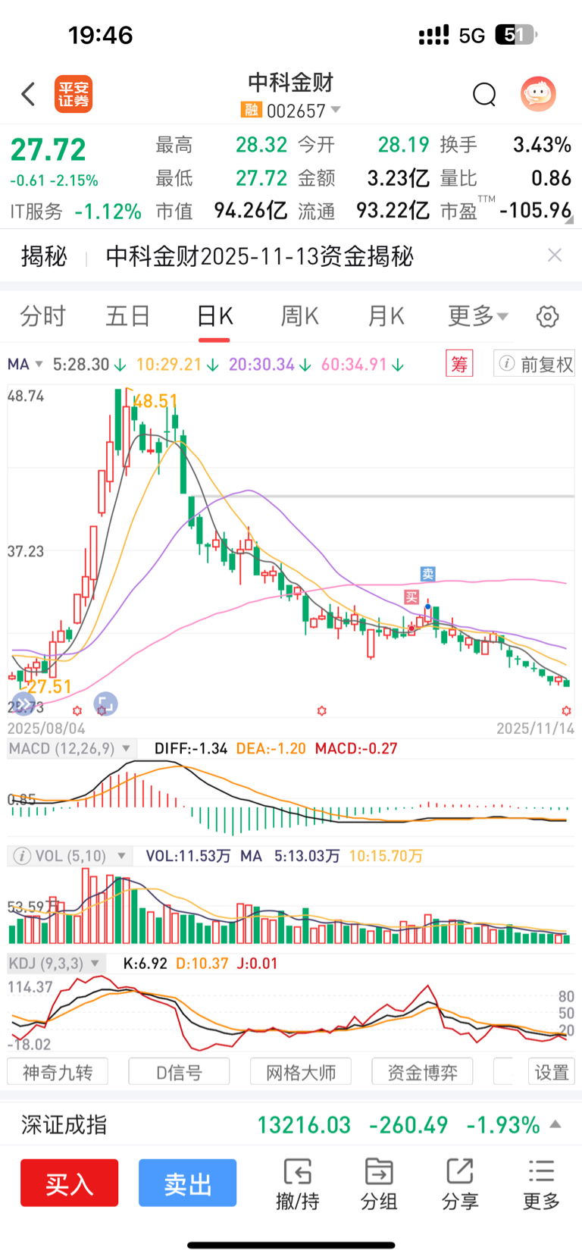Viewport: 582px width, 1260px height.
Task: Switch to the 月K tab
Action: pyautogui.click(x=386, y=316)
